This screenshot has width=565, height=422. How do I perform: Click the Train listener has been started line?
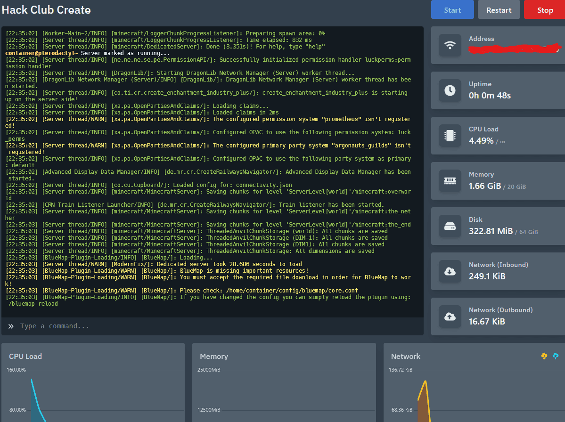click(195, 205)
